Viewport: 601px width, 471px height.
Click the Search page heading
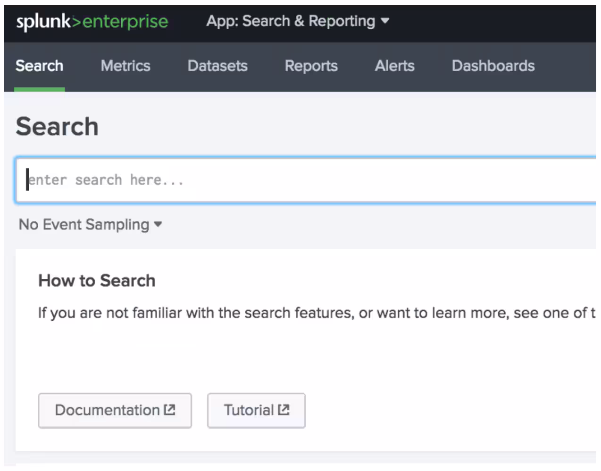(57, 127)
